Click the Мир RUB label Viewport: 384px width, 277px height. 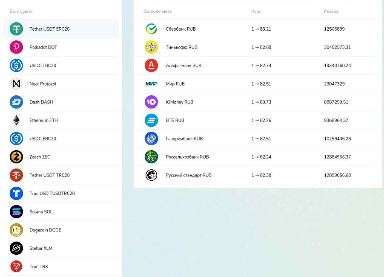click(175, 84)
